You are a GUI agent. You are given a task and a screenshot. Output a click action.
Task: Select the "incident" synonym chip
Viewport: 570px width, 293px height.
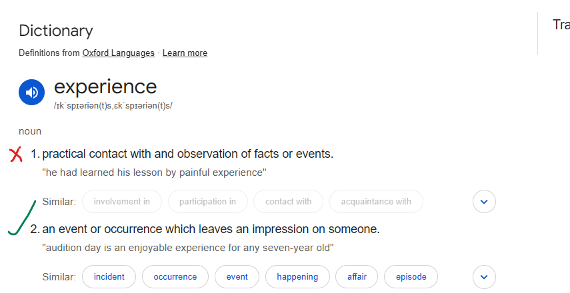point(109,276)
